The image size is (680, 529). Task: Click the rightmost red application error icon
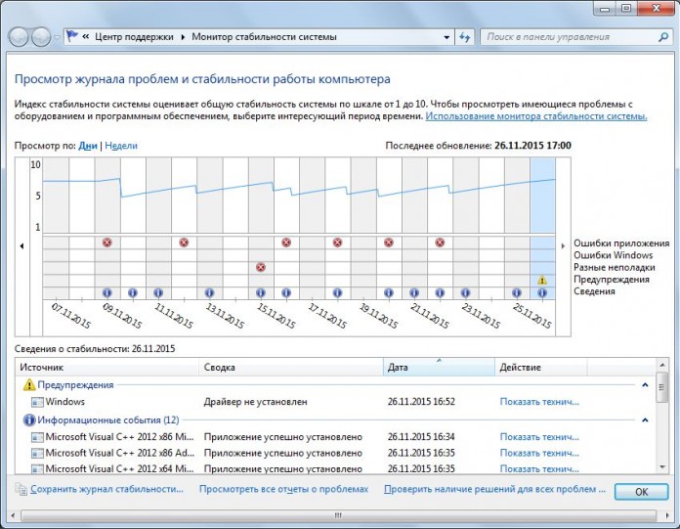(x=440, y=242)
